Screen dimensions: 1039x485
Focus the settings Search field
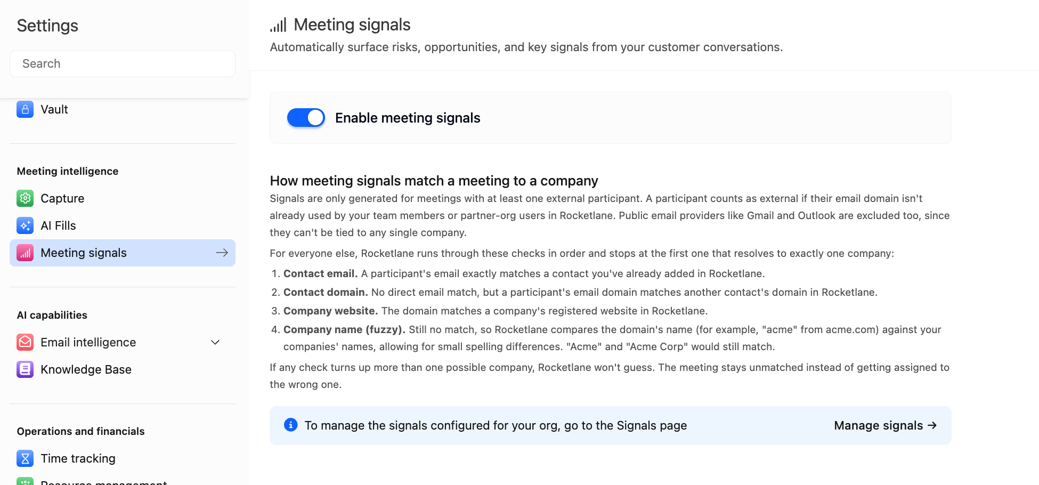tap(123, 63)
